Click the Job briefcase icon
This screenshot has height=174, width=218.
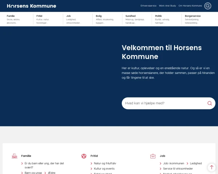point(153,156)
